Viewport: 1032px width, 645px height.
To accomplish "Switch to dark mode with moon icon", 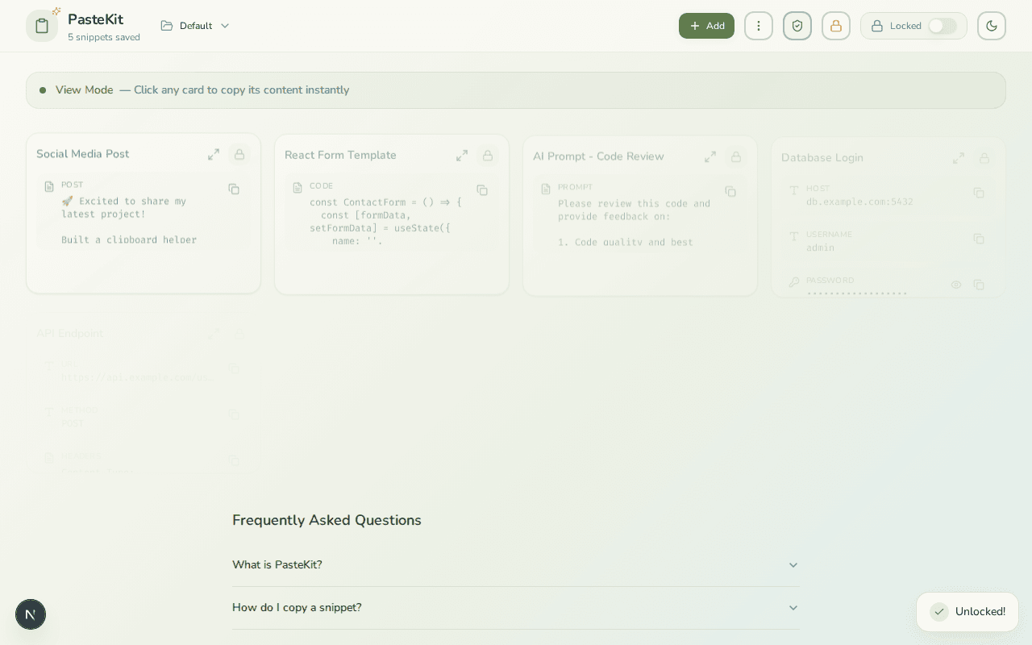I will click(x=992, y=26).
